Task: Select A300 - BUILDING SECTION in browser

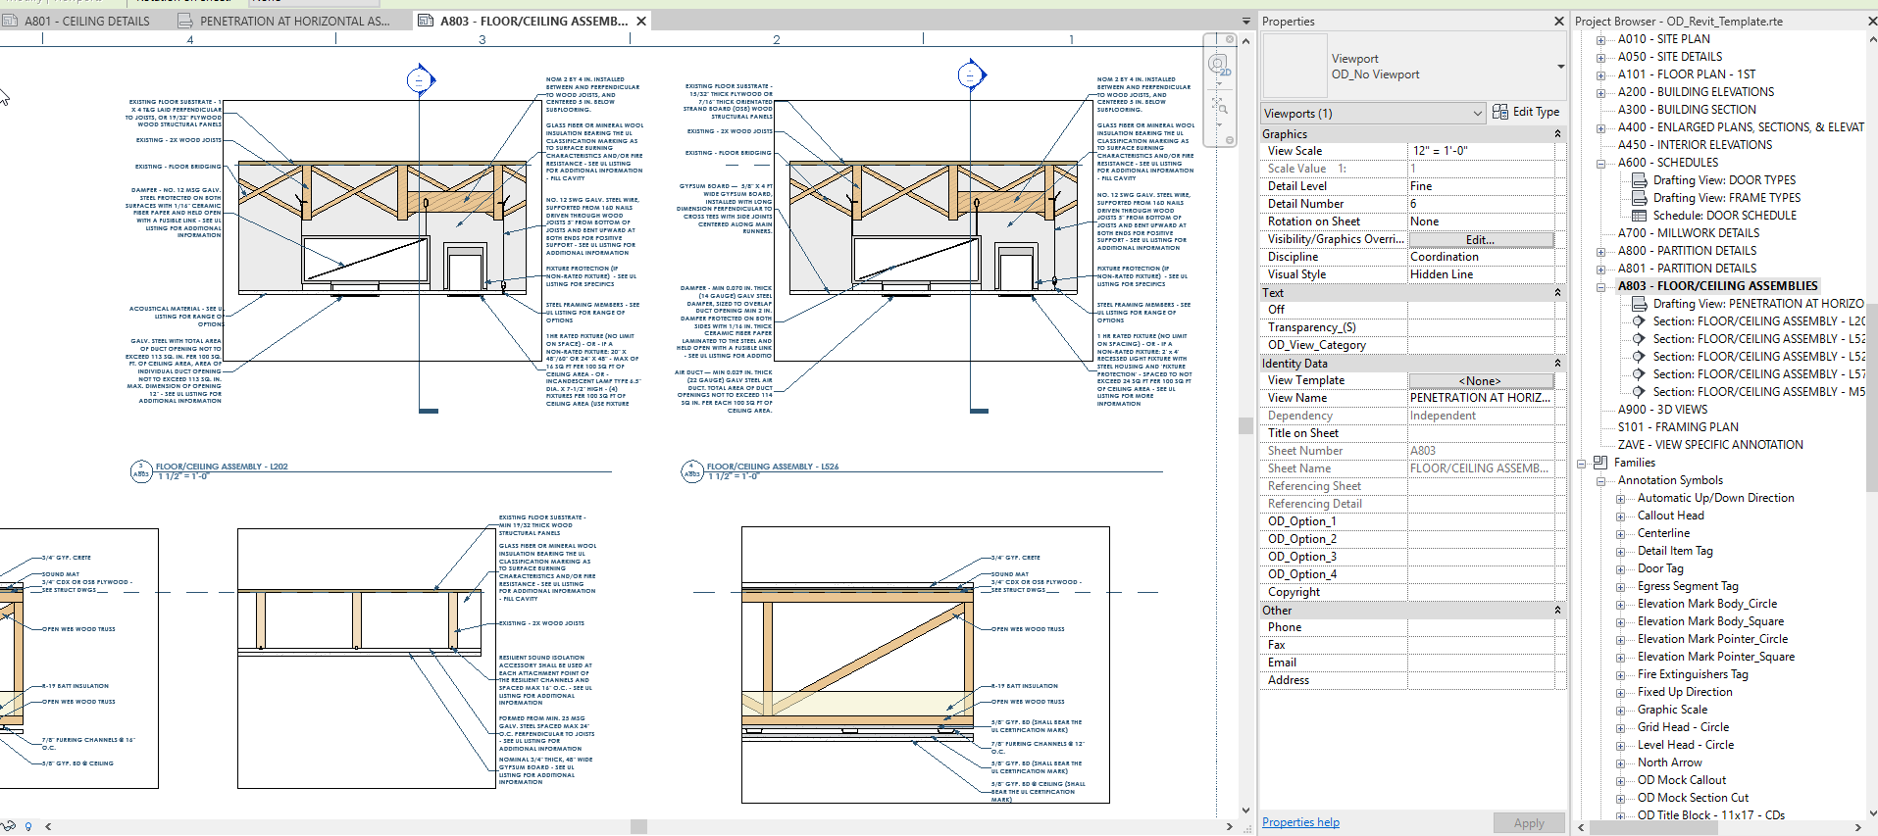Action: 1687,110
